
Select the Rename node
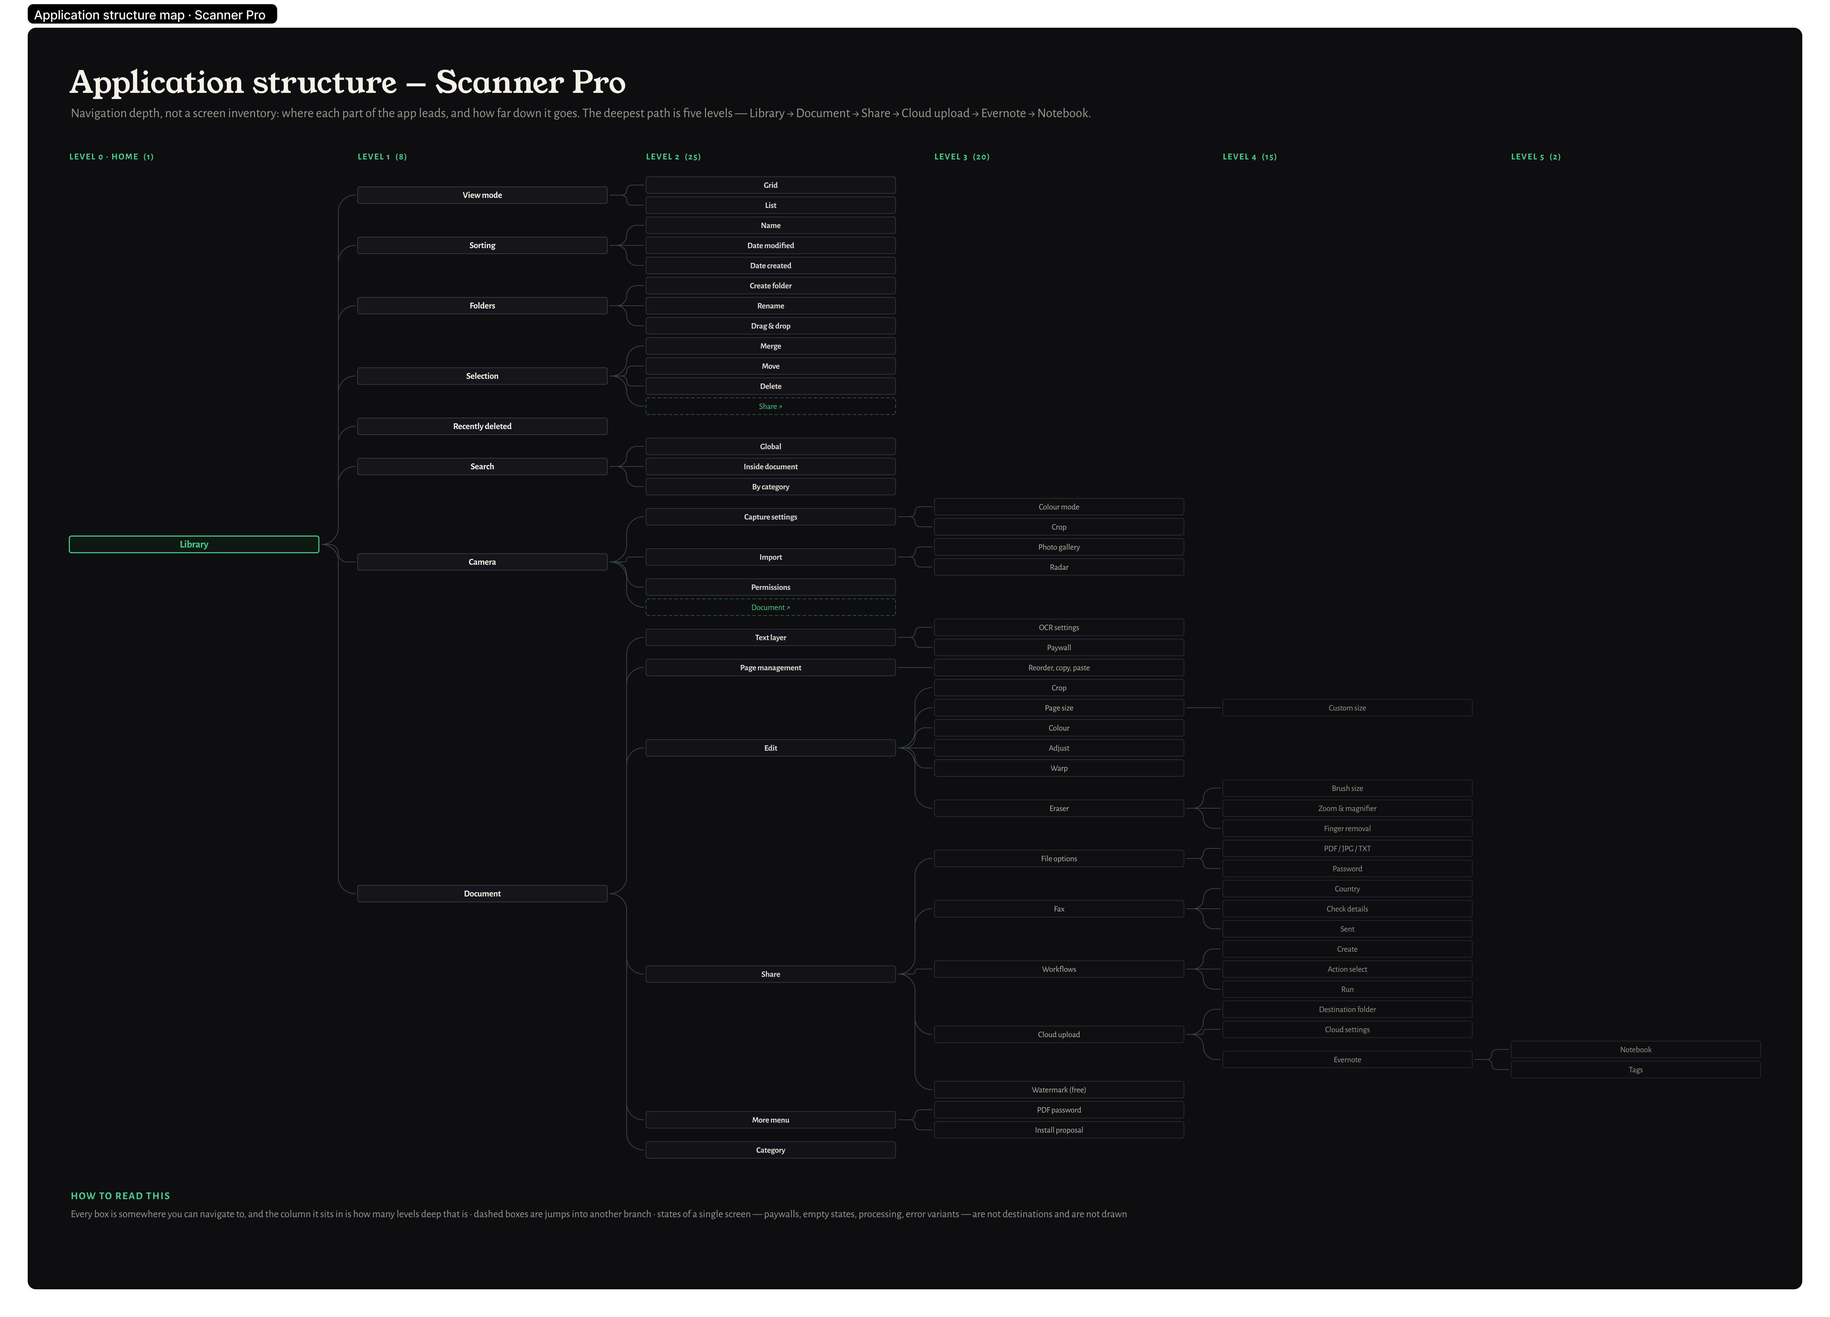click(770, 306)
